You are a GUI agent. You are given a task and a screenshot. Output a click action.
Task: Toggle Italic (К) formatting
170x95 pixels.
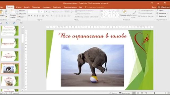[32, 16]
